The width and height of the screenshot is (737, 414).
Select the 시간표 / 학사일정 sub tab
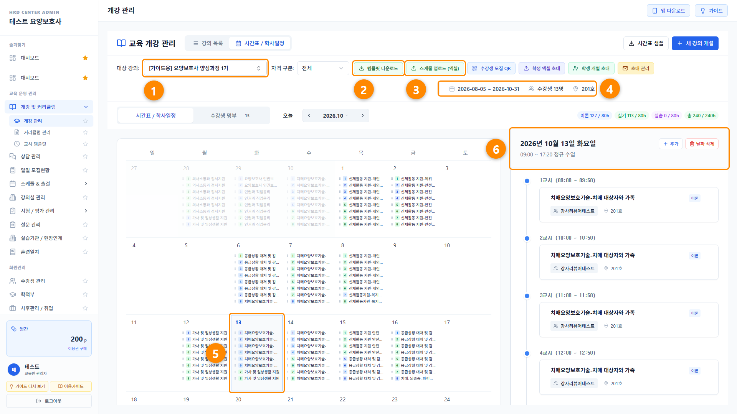156,116
